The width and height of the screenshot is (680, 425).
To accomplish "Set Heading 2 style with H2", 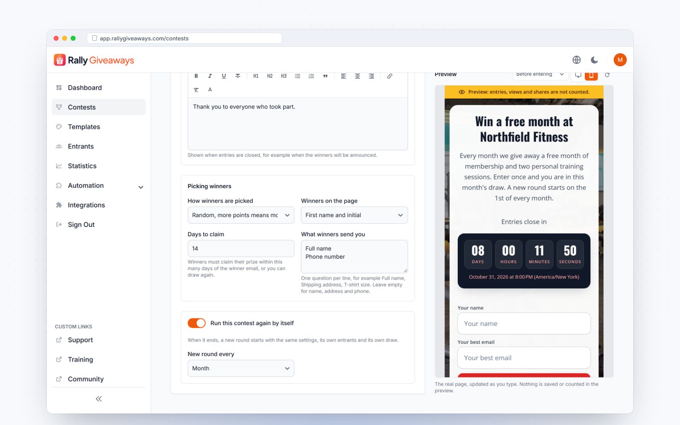I will pyautogui.click(x=270, y=76).
